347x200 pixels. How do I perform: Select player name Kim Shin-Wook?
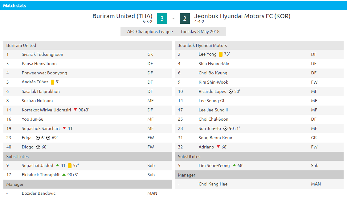click(x=213, y=82)
